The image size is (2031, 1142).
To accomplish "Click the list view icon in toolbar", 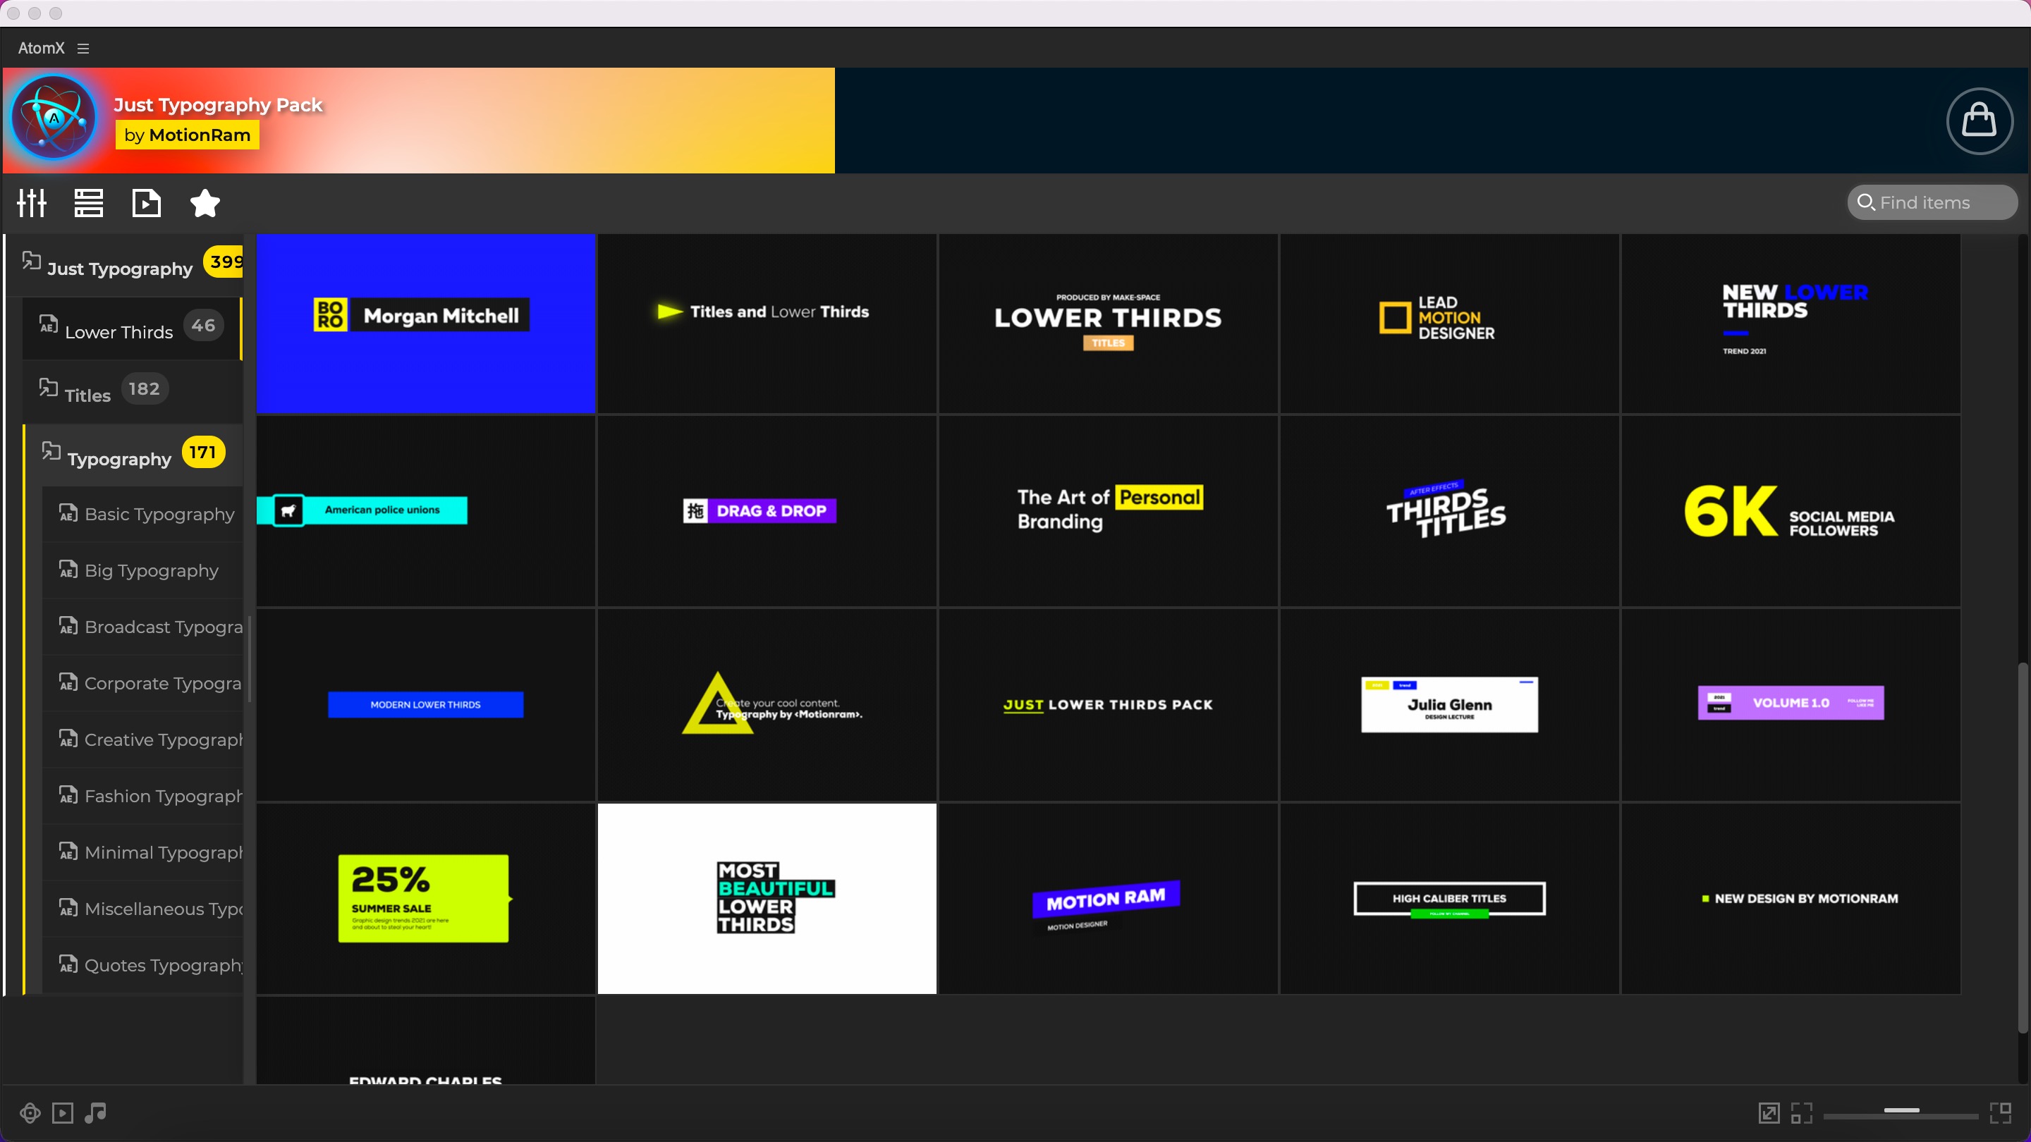I will click(88, 202).
